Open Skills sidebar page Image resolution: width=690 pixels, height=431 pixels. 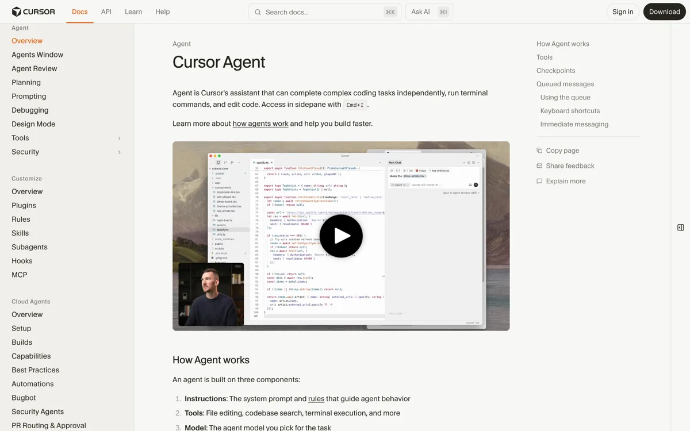pos(20,233)
